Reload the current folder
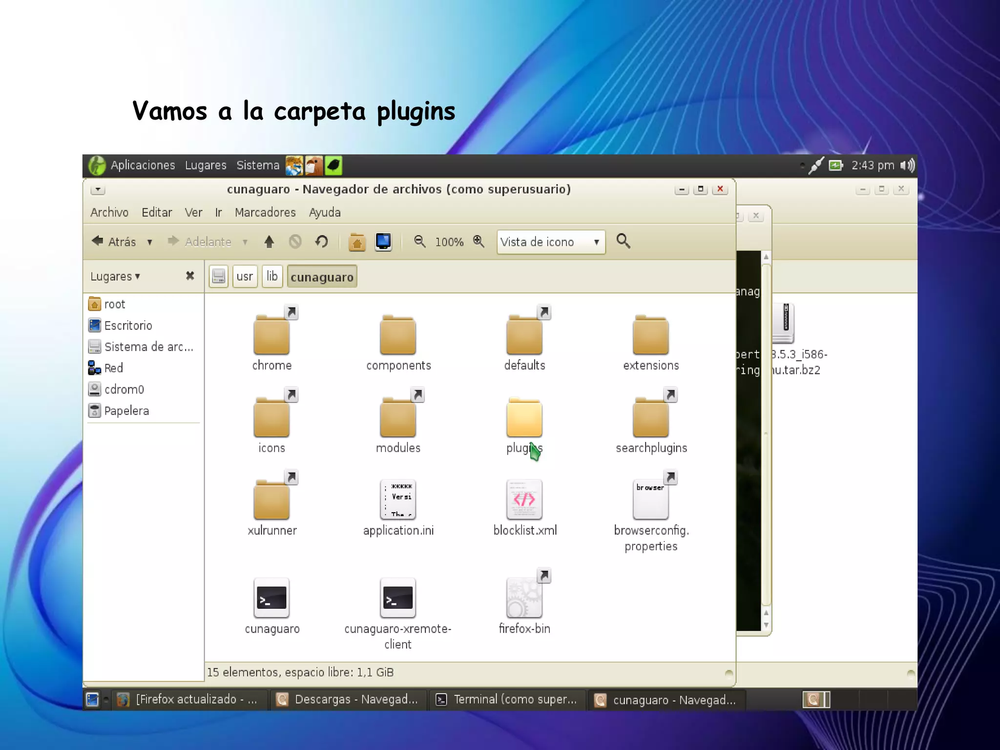Image resolution: width=1000 pixels, height=750 pixels. pyautogui.click(x=321, y=242)
